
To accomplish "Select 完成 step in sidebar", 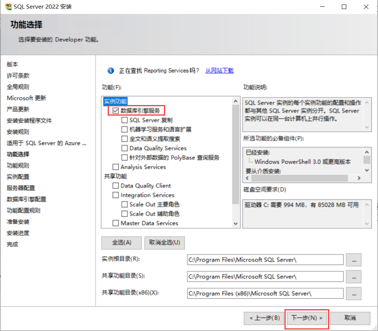I will (12, 244).
